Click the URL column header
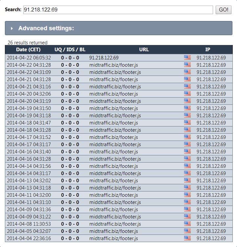 click(144, 50)
